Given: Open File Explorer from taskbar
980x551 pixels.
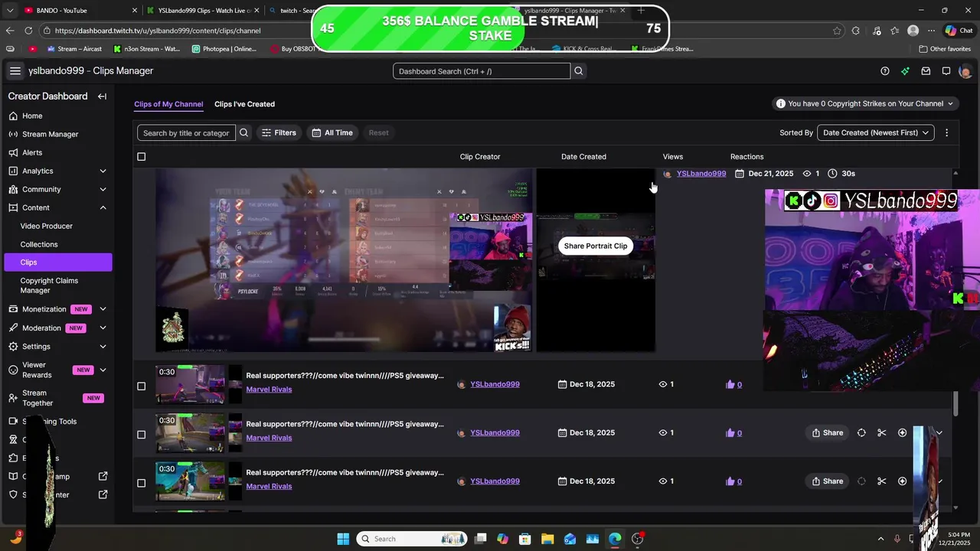Looking at the screenshot, I should point(547,539).
